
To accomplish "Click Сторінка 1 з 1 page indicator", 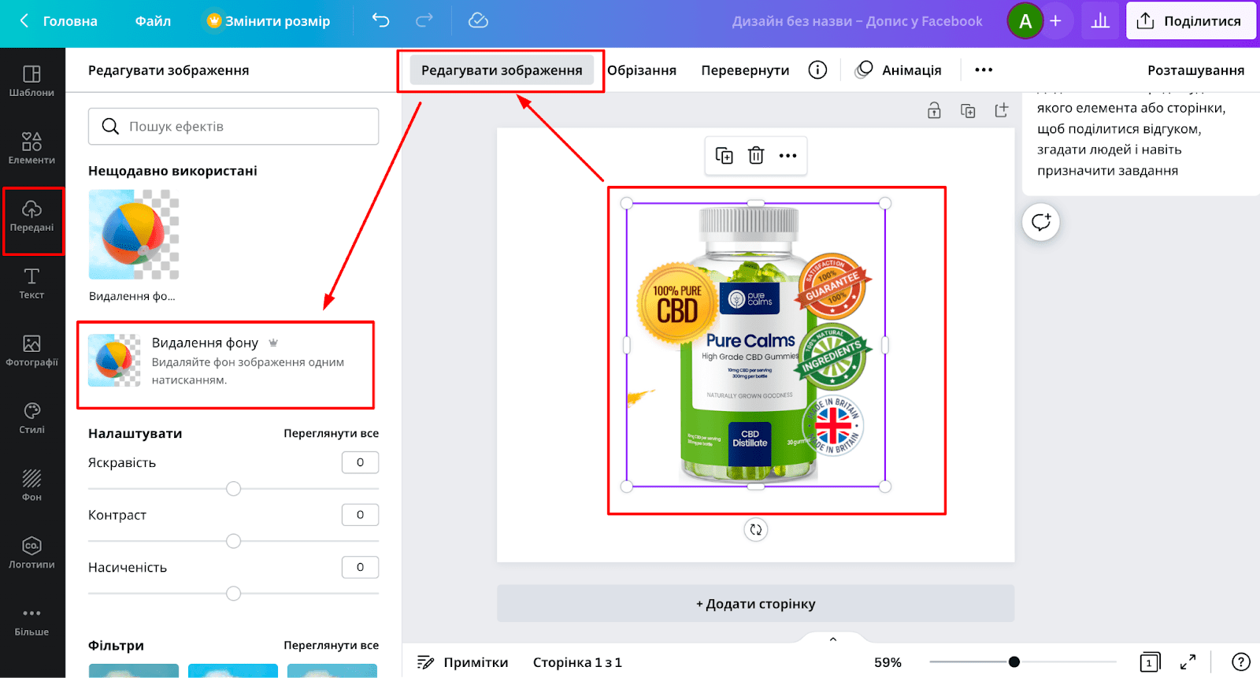I will point(577,662).
